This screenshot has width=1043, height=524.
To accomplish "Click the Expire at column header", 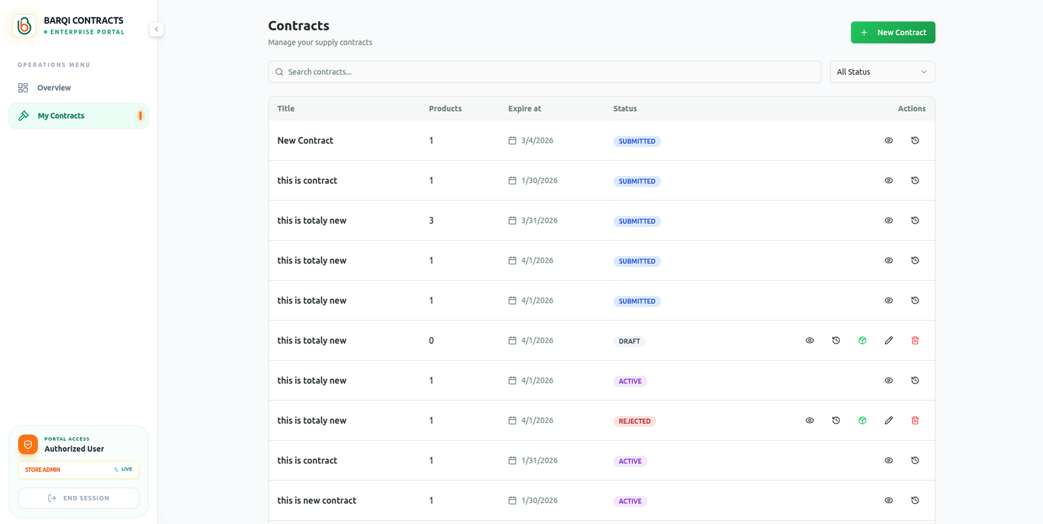I will [524, 109].
